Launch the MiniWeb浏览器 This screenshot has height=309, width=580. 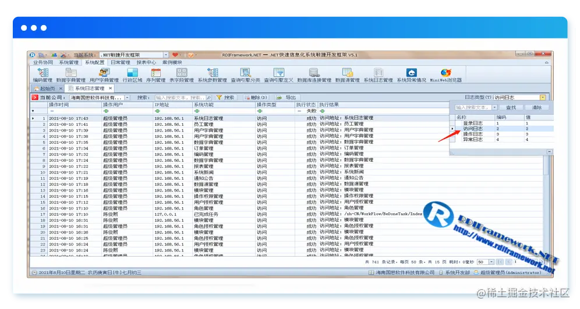point(445,75)
